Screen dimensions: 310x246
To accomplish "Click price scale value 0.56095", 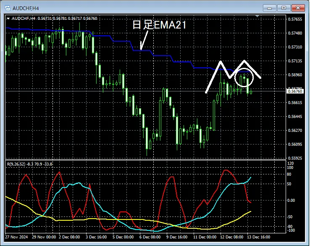I will coord(295,144).
